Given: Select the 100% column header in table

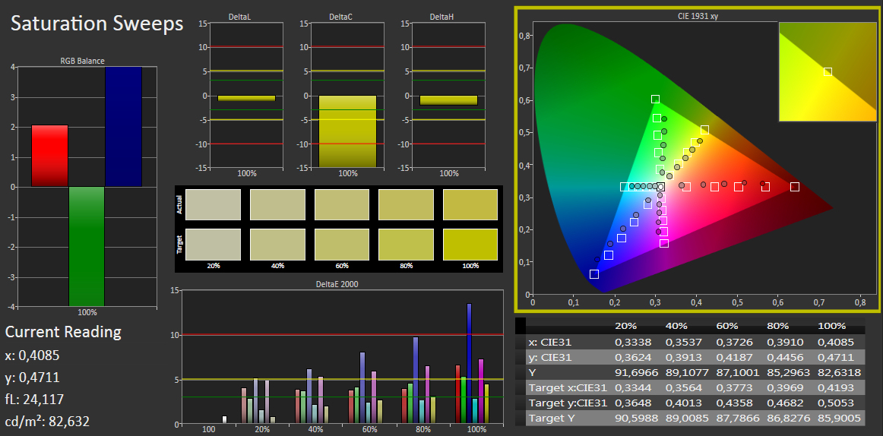Looking at the screenshot, I should pos(832,326).
